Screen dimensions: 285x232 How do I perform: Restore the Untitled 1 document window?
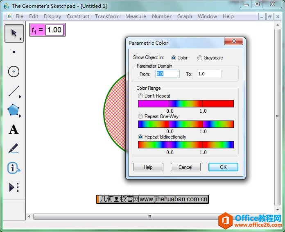pyautogui.click(x=270, y=17)
